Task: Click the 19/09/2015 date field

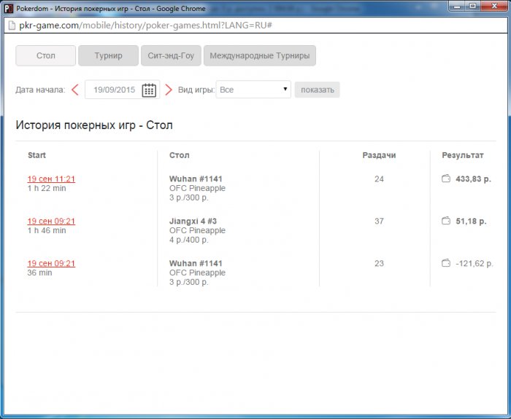Action: click(122, 90)
